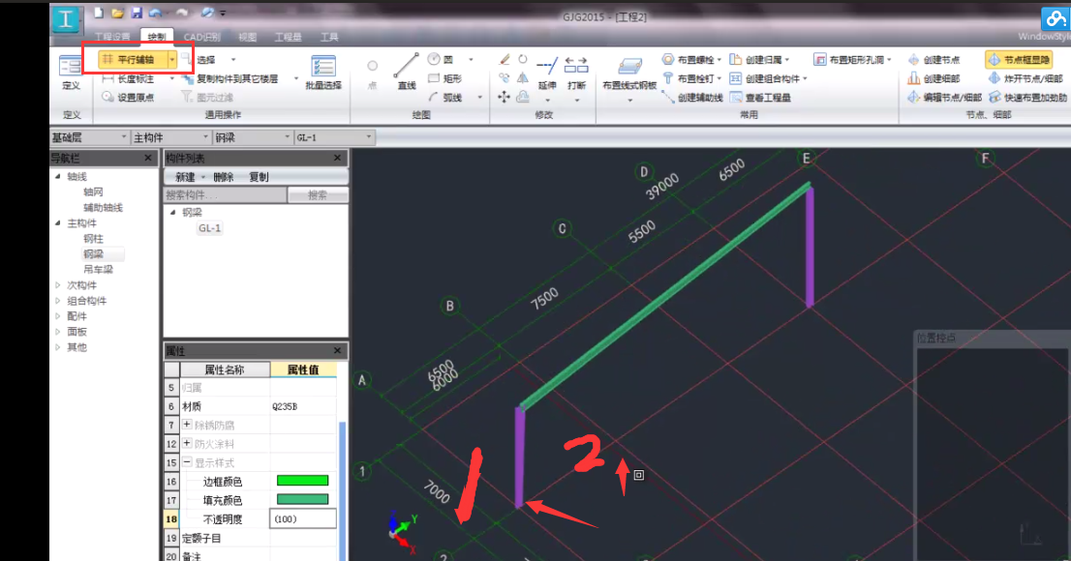Click the Redo arrow icon

182,13
